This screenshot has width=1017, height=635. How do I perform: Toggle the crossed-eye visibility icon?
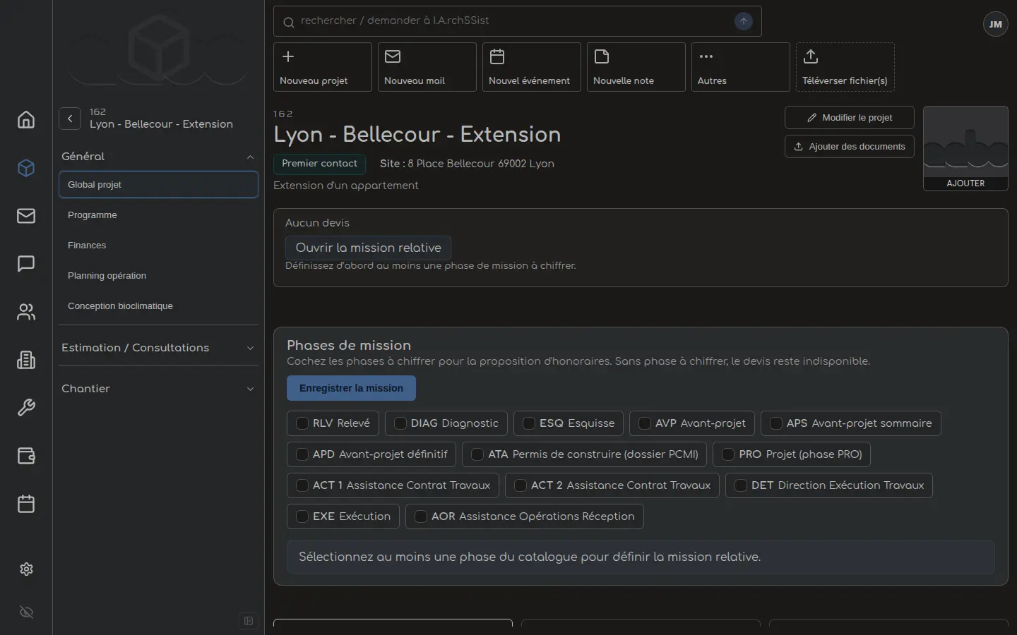[26, 612]
